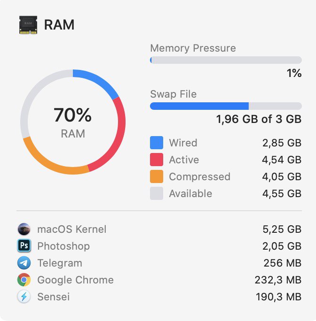
Task: Click the Sensei 190,3 MB value
Action: (x=278, y=297)
